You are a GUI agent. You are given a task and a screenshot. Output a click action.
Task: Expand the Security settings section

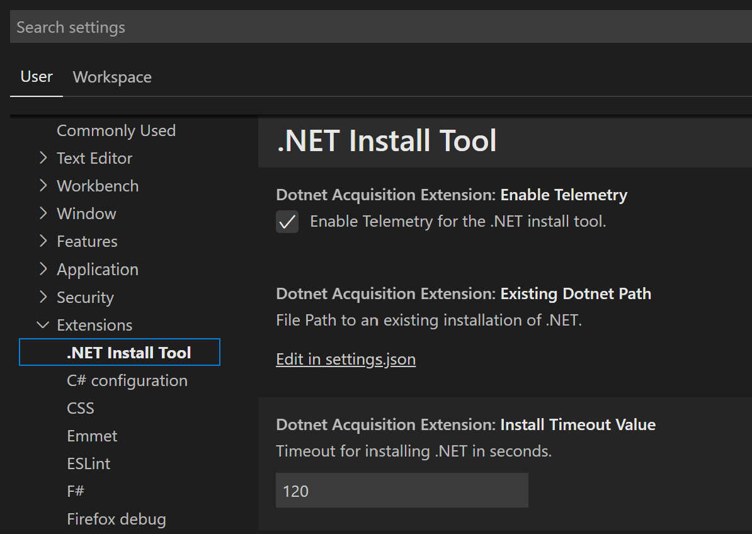click(85, 297)
